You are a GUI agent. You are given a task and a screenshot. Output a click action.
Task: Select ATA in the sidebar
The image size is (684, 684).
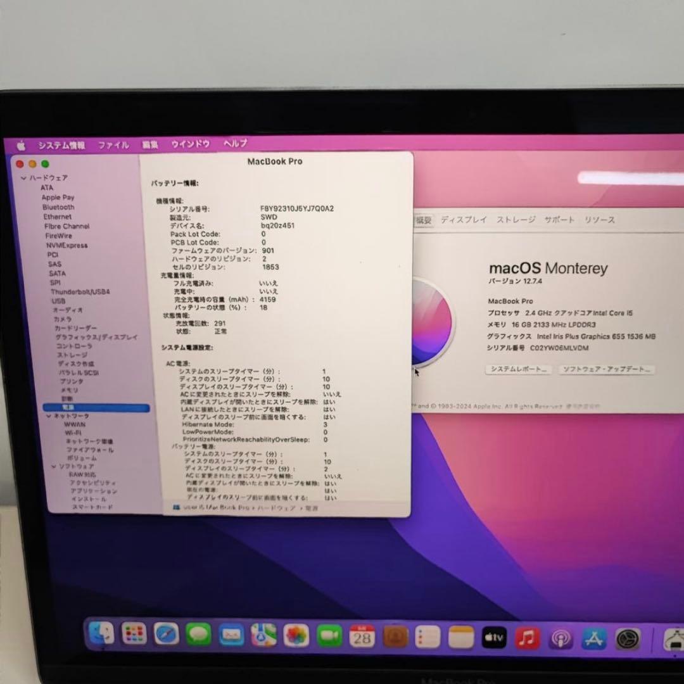point(47,187)
